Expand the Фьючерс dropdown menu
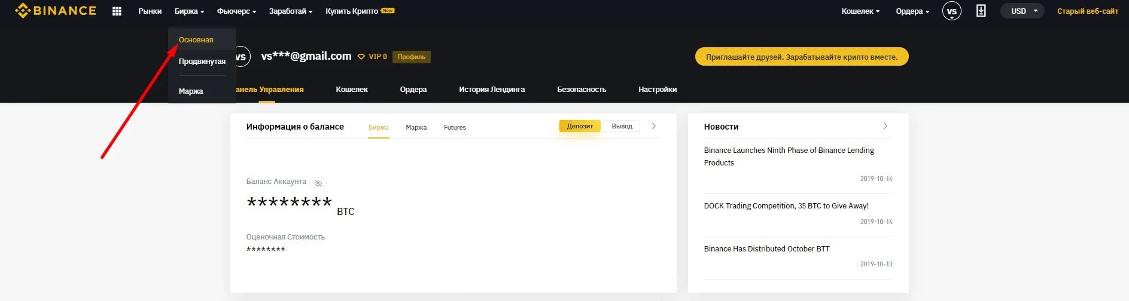 tap(236, 11)
